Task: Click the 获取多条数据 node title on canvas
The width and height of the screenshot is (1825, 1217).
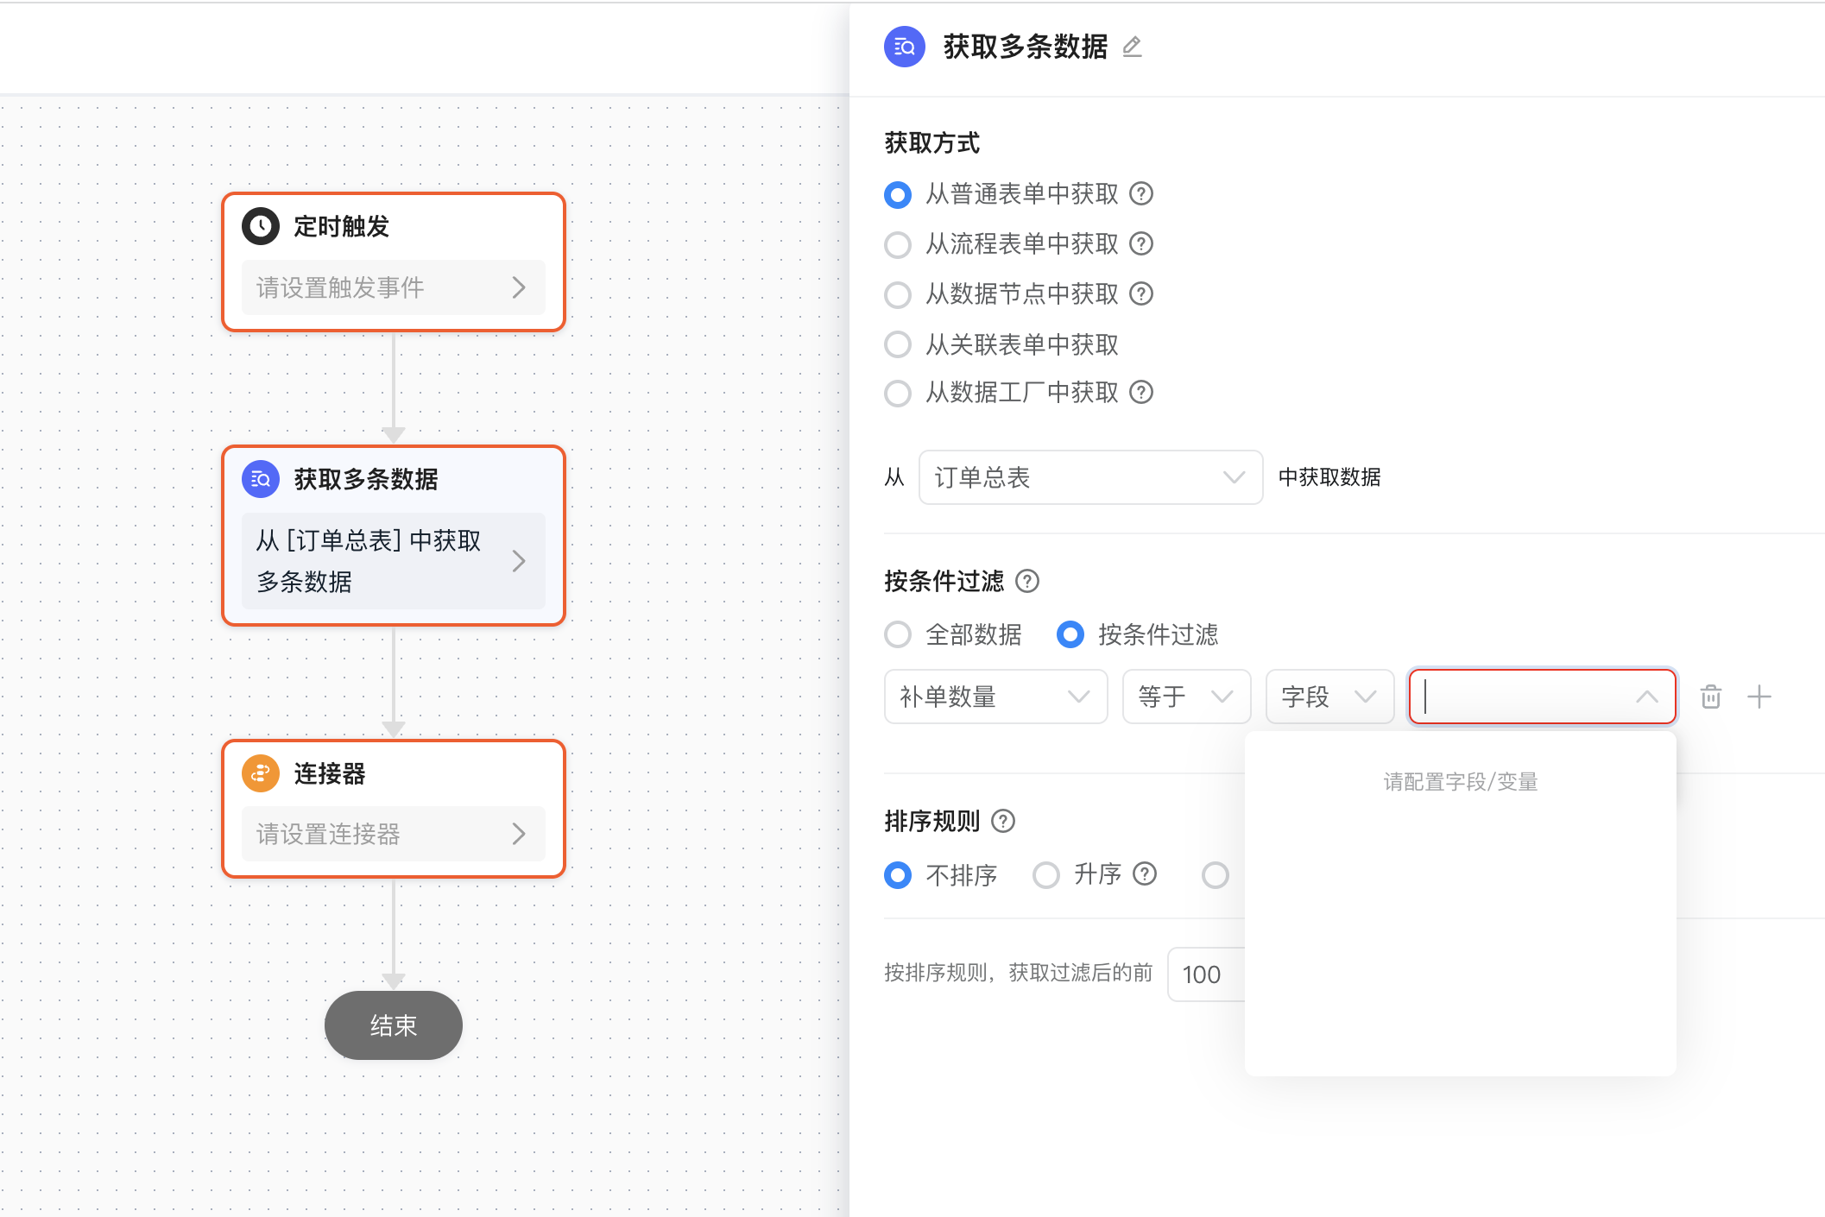Action: (366, 479)
